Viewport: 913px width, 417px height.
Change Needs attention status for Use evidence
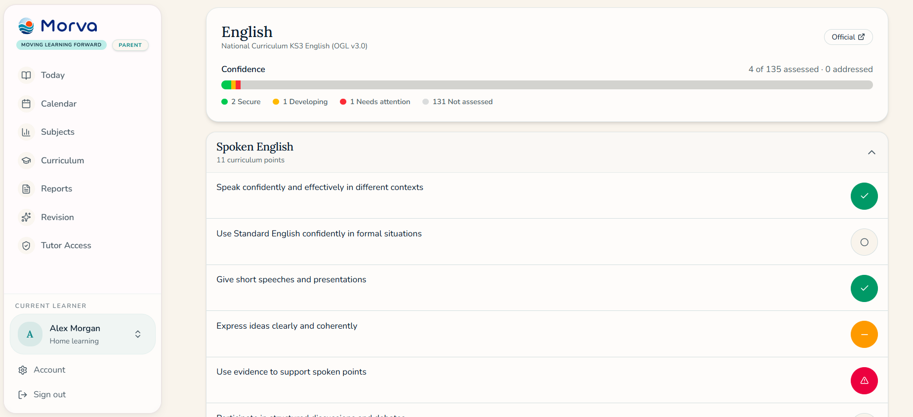(864, 380)
